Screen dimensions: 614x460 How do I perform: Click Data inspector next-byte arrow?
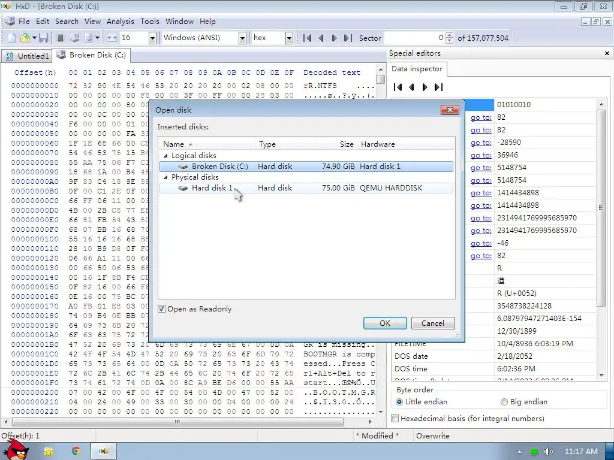(425, 87)
